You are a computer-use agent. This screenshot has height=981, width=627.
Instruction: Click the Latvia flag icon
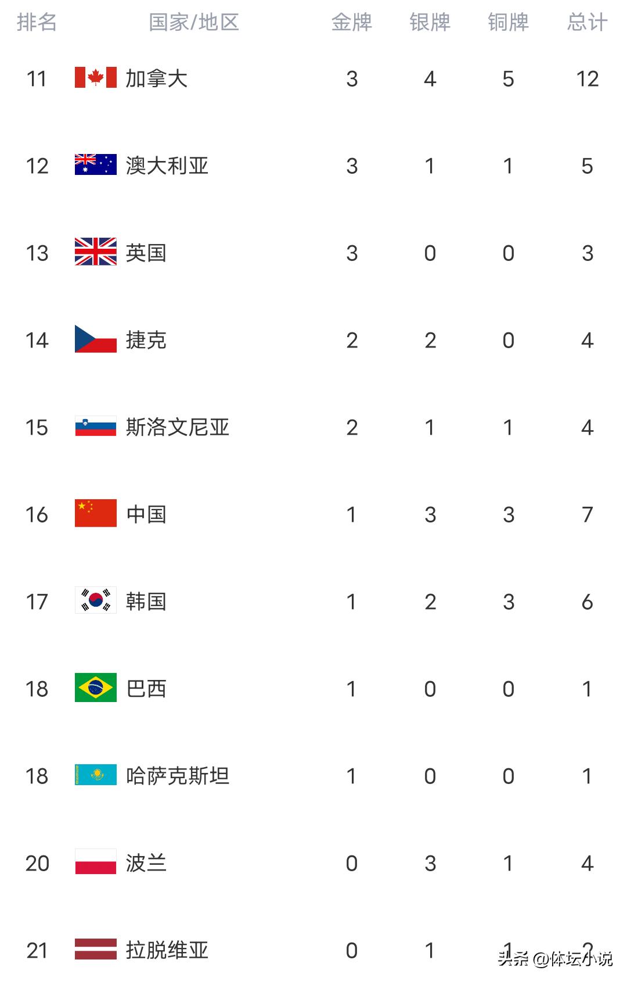click(96, 950)
